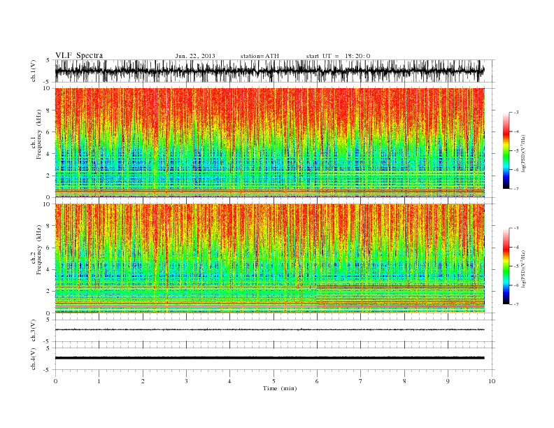
Task: Click time axis tick label '3'
Action: pyautogui.click(x=186, y=381)
